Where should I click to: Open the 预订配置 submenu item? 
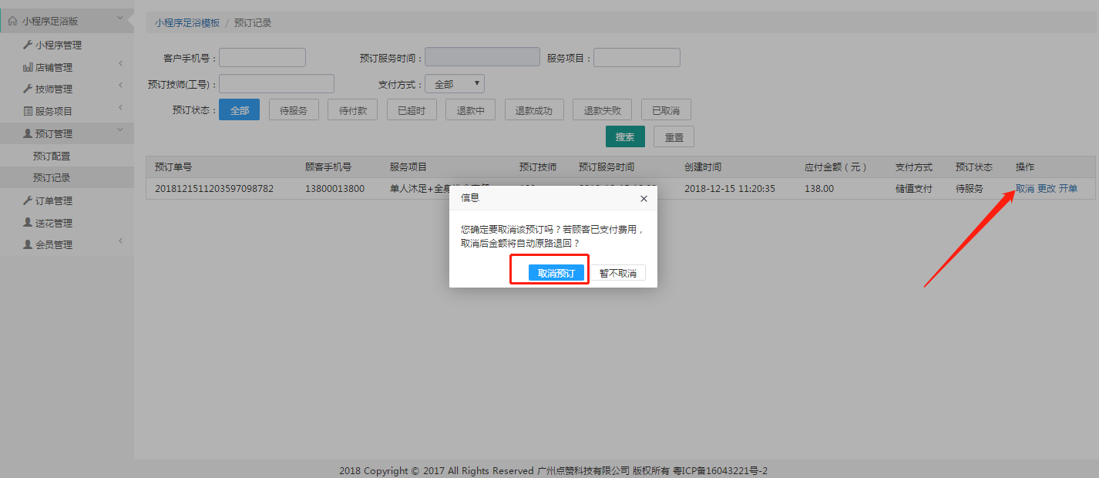52,156
